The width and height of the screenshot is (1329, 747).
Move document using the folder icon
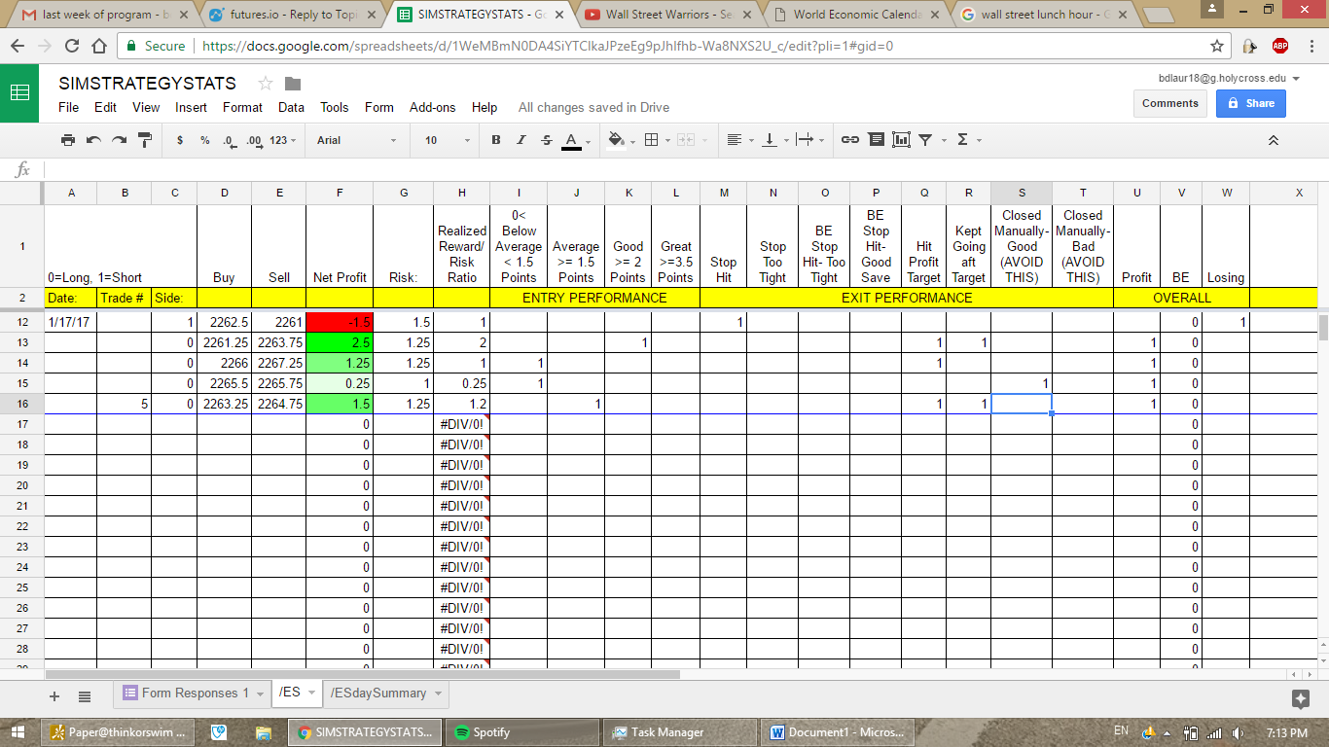[x=293, y=84]
